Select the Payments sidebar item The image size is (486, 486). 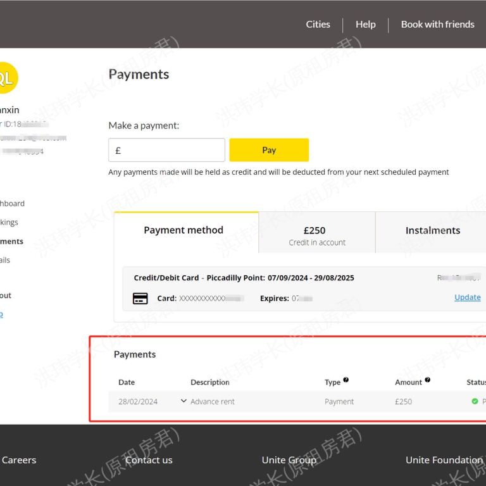point(11,241)
